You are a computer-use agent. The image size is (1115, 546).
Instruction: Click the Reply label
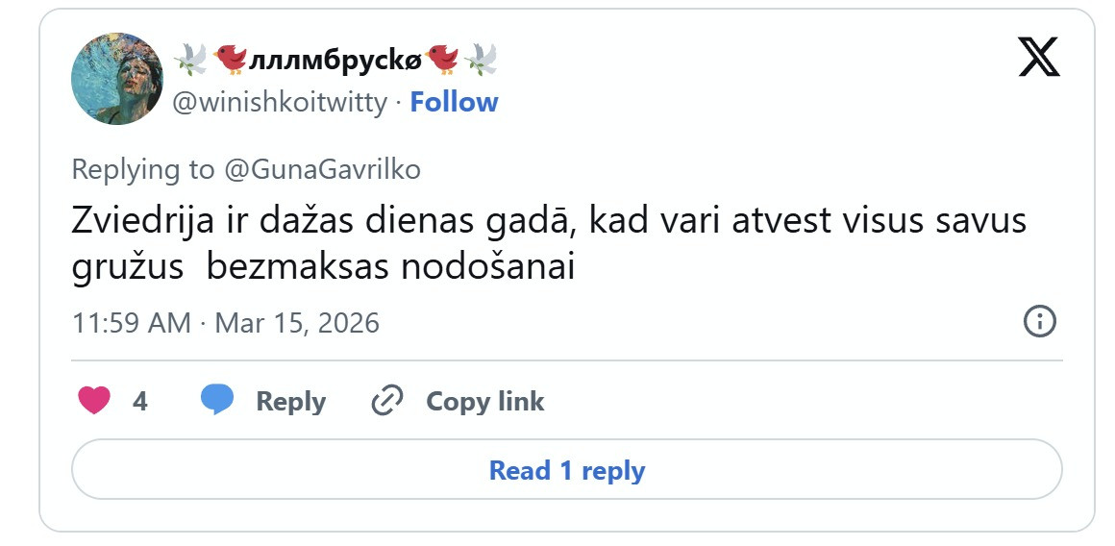click(290, 401)
